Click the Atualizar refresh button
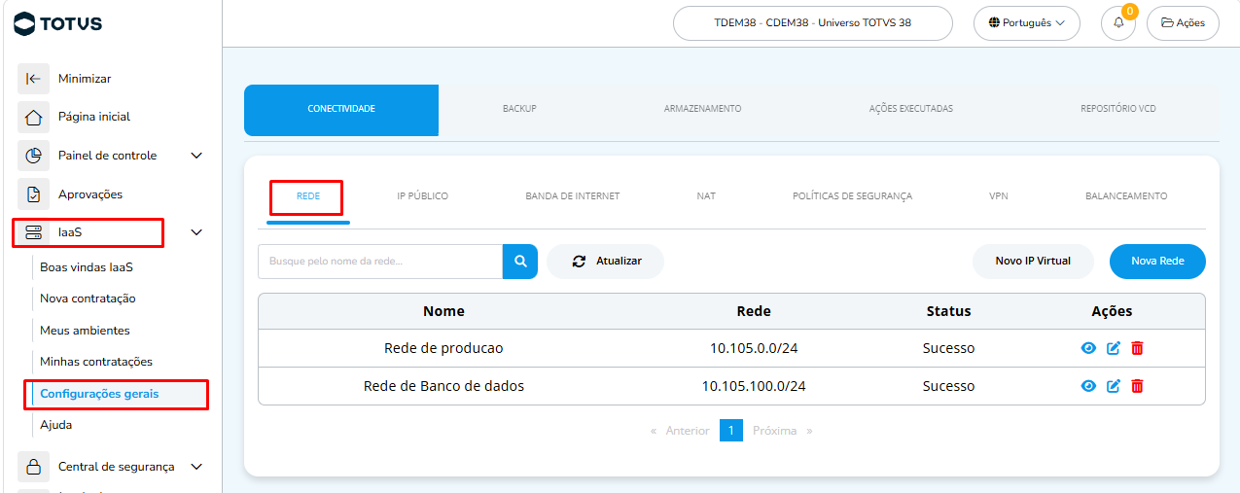This screenshot has height=493, width=1240. (x=605, y=262)
